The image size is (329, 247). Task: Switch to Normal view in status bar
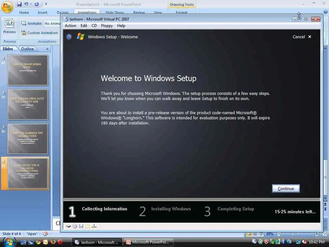pos(249,234)
